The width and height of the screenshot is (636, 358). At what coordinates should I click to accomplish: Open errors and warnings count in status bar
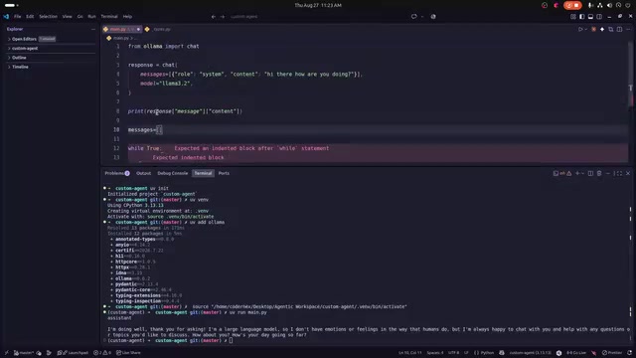[102, 353]
